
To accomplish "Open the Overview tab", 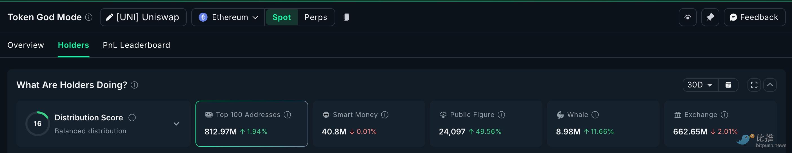I will 26,45.
